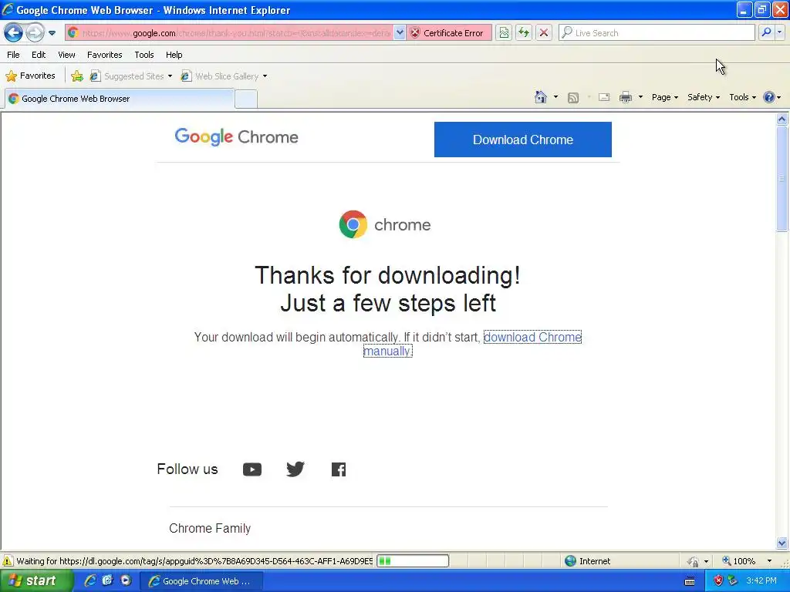The height and width of the screenshot is (592, 790).
Task: Click the YouTube icon under Follow us
Action: pyautogui.click(x=252, y=469)
